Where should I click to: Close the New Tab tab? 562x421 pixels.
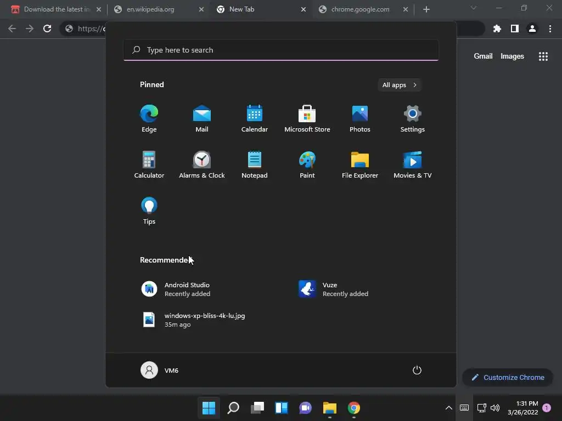pyautogui.click(x=303, y=9)
